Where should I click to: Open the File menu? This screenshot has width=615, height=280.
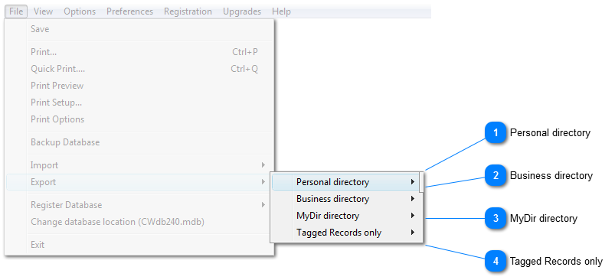(16, 11)
